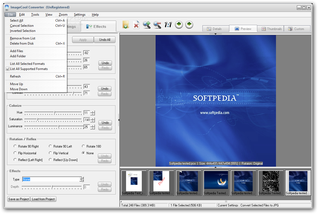318x214 pixels.
Task: Collapse the left panel using splitter arrow
Action: coord(118,119)
